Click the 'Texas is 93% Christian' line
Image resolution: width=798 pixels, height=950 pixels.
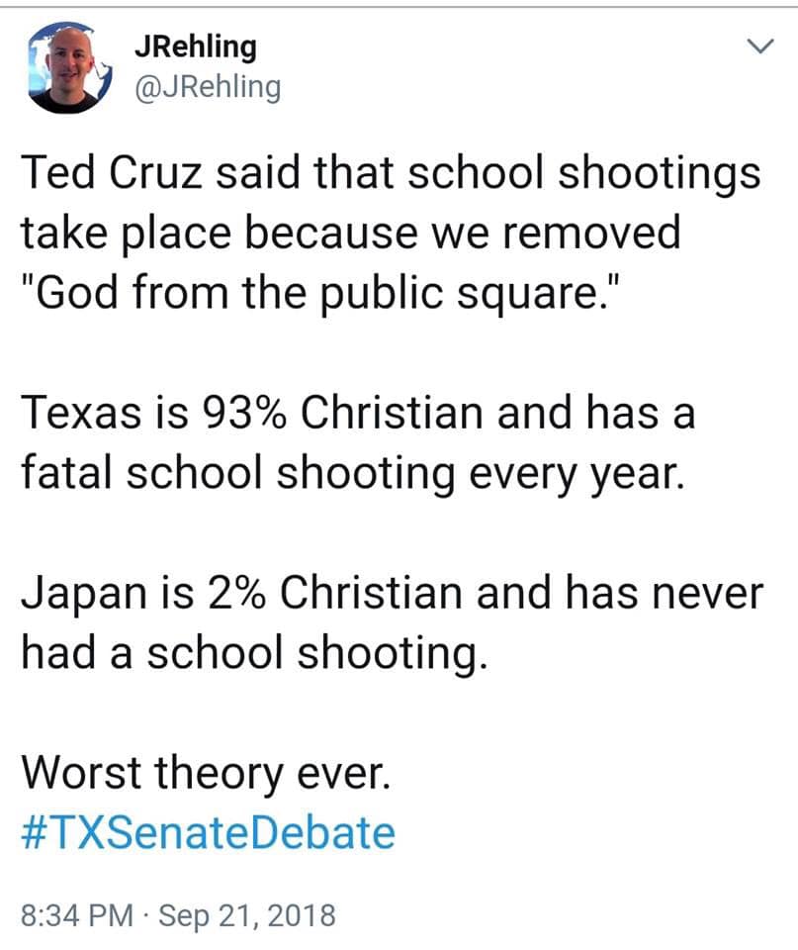coord(358,412)
